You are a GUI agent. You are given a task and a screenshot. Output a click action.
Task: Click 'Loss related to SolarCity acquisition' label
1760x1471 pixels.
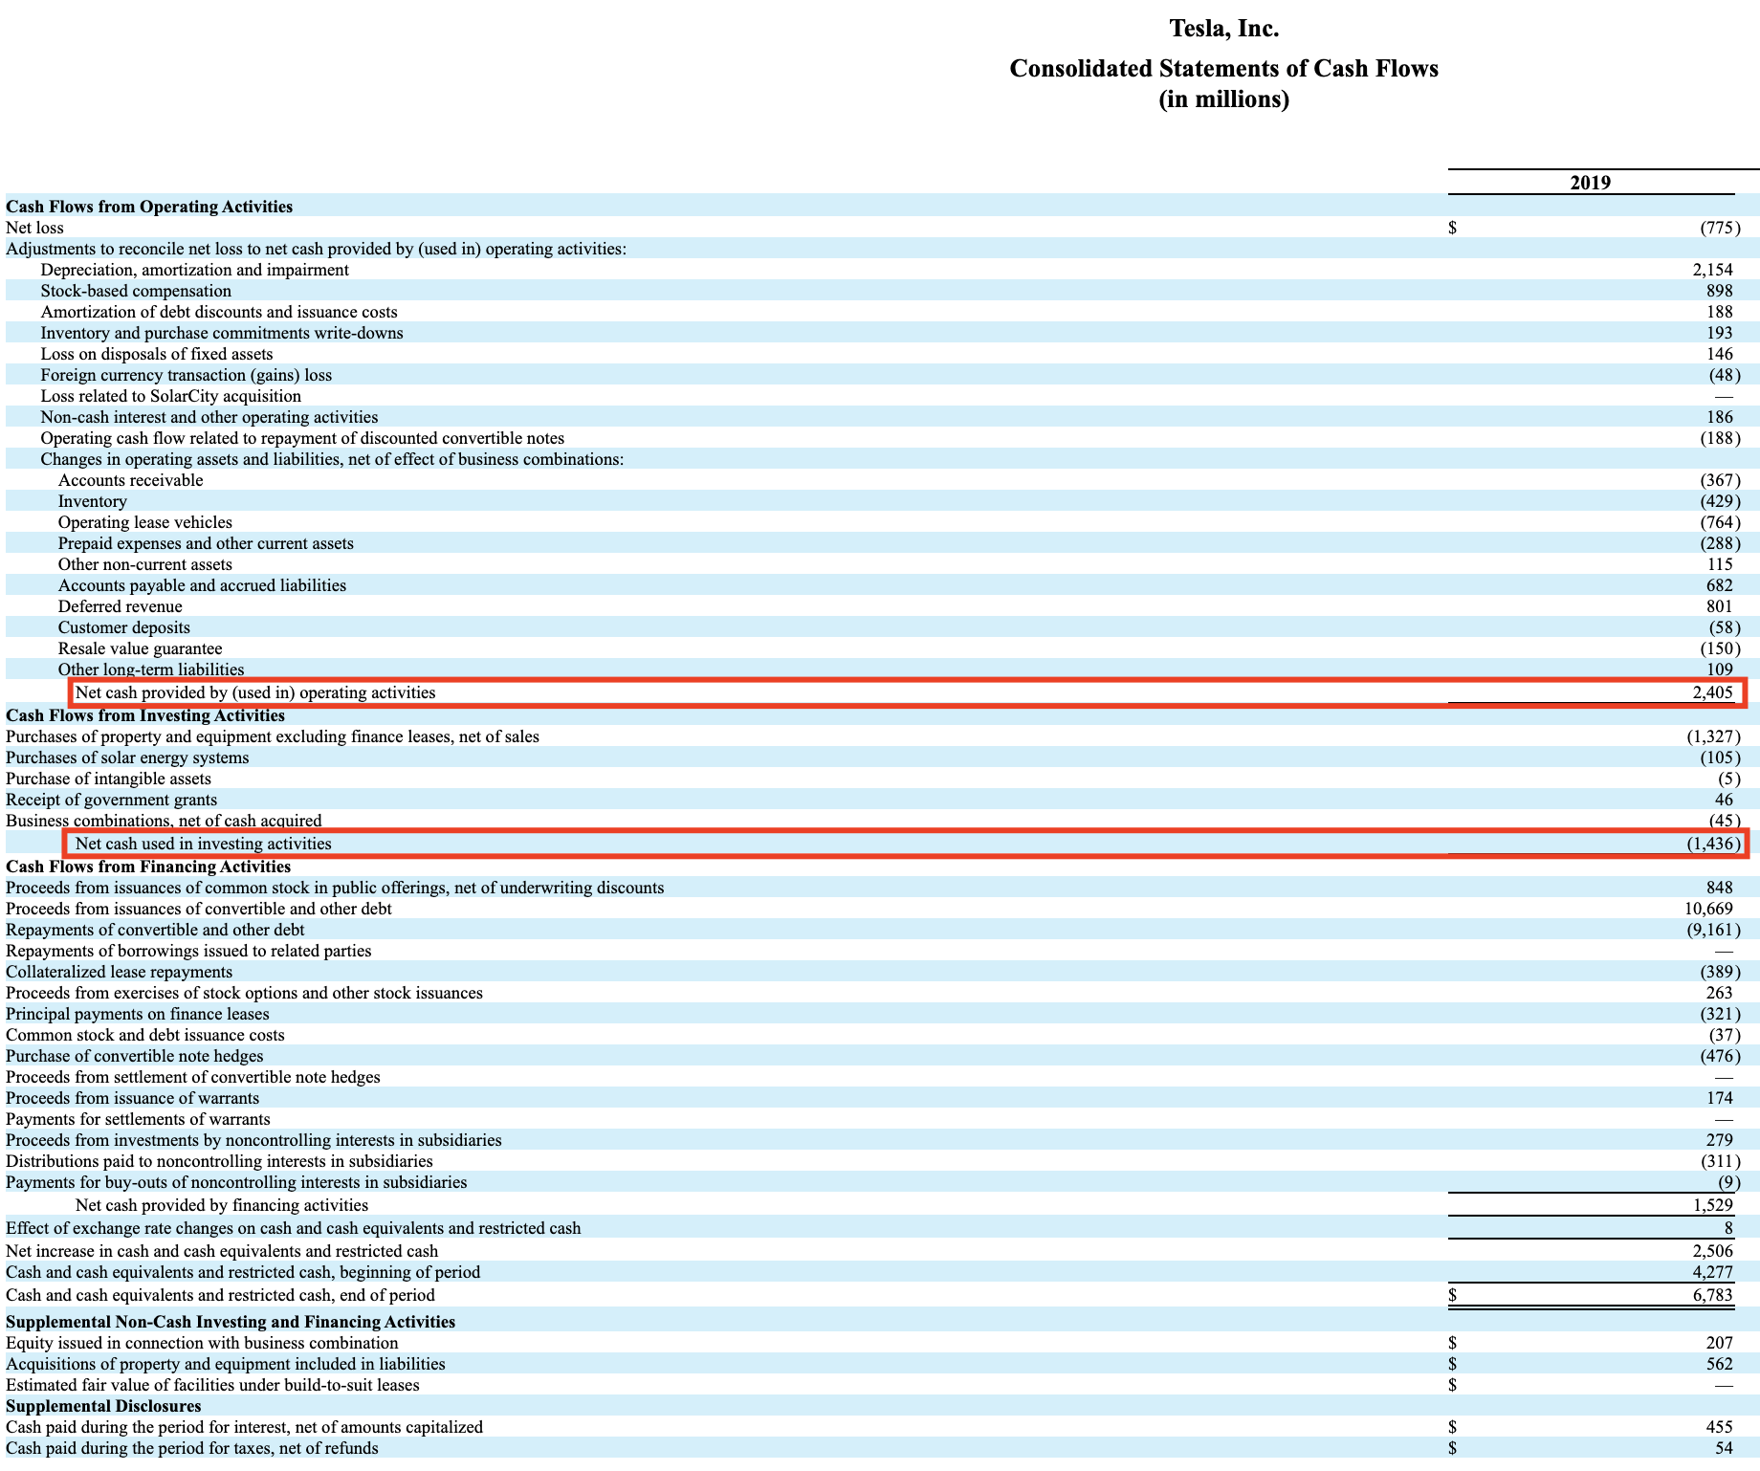pos(171,396)
